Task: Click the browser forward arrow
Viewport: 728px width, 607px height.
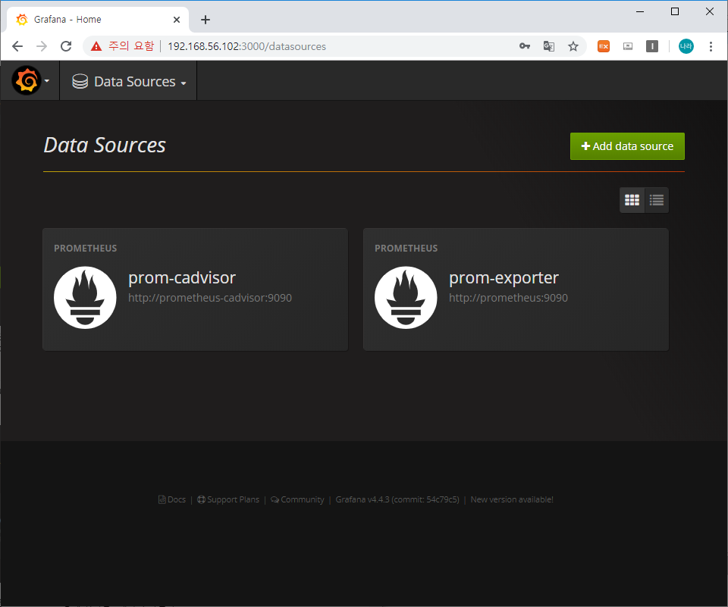Action: (x=42, y=46)
